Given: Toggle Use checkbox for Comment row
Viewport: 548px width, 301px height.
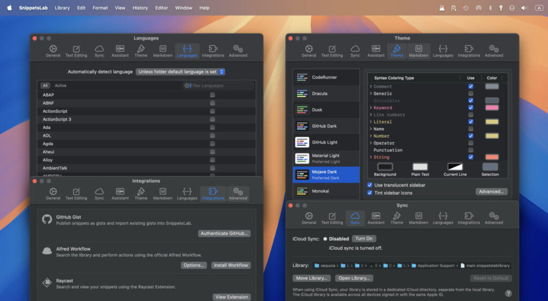Looking at the screenshot, I should (x=471, y=87).
